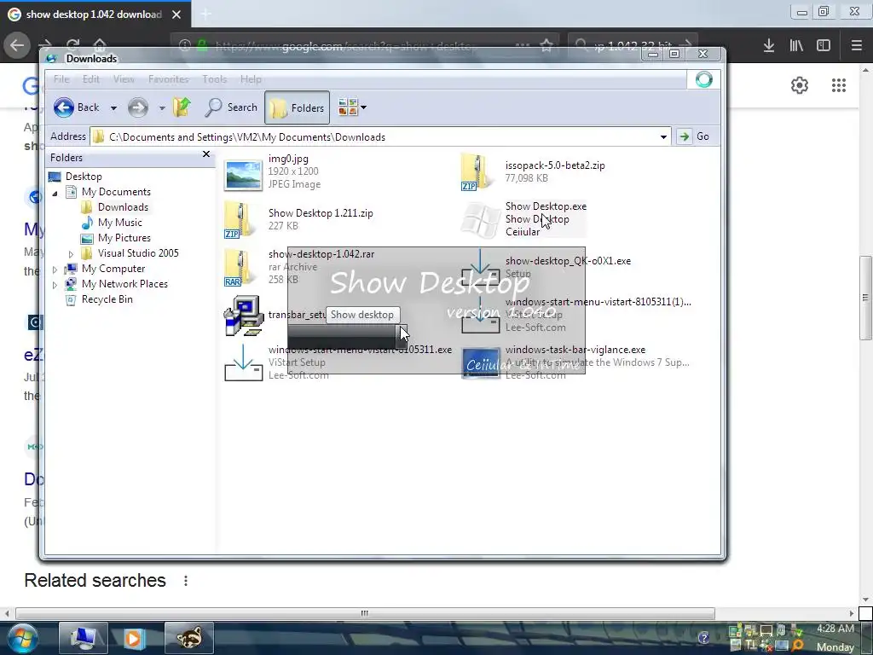Open the File menu

[61, 79]
